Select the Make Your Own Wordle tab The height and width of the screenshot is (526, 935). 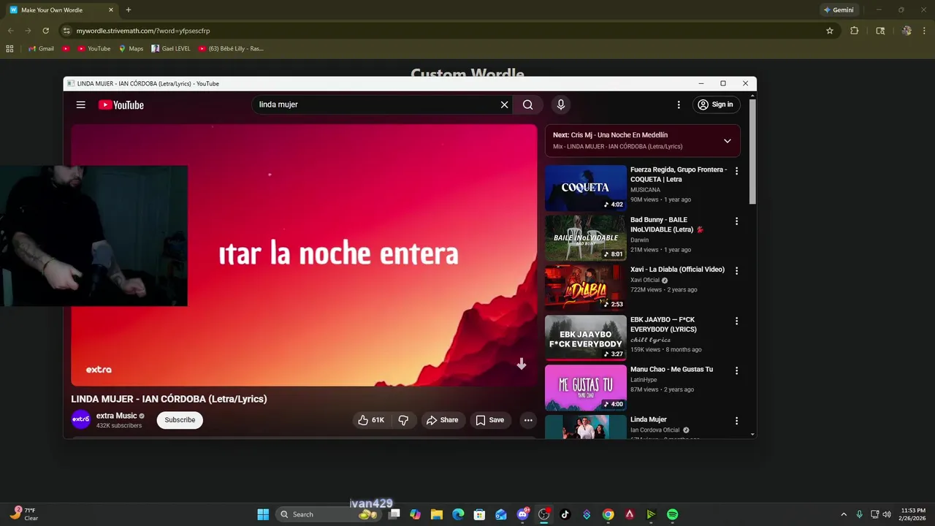pyautogui.click(x=62, y=10)
